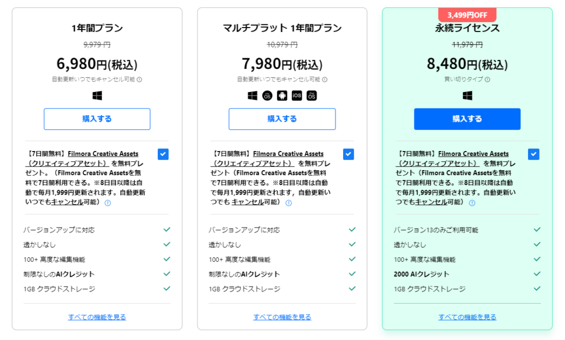Click the info icon next to 買い切りタイプ
The width and height of the screenshot is (565, 340).
pos(488,79)
